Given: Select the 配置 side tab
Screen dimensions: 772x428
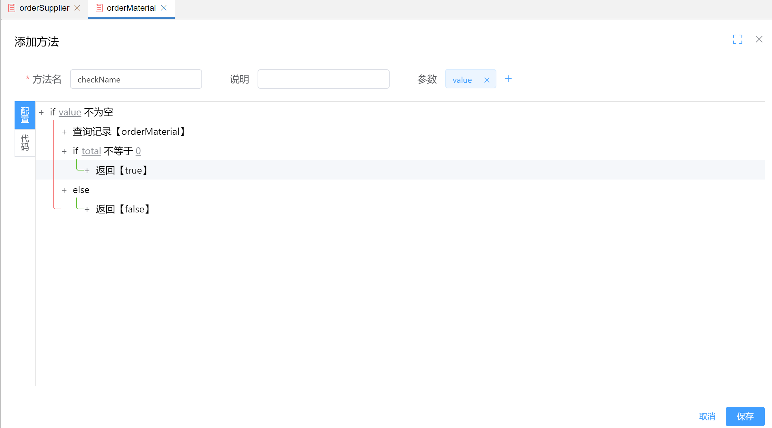Looking at the screenshot, I should [25, 115].
